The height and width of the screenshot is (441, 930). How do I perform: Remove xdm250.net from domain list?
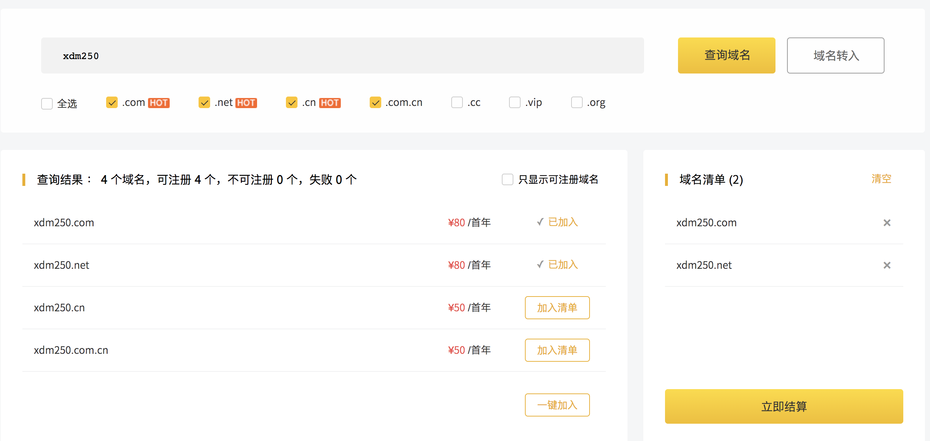[x=887, y=265]
